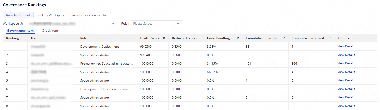
Task: View Details for ranking 3 row
Action: click(x=346, y=63)
